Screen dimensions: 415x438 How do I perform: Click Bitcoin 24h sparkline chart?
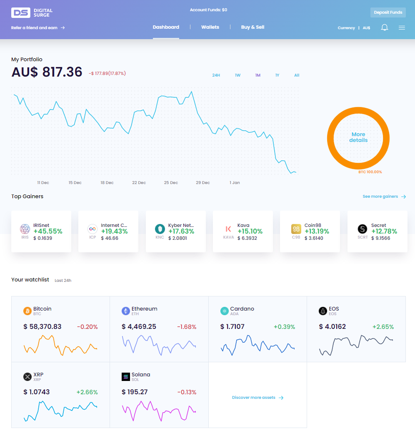(60, 345)
